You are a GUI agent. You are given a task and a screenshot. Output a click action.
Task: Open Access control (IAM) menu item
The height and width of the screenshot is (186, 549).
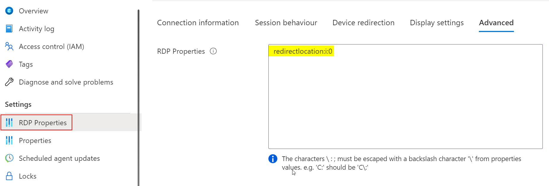click(x=51, y=47)
